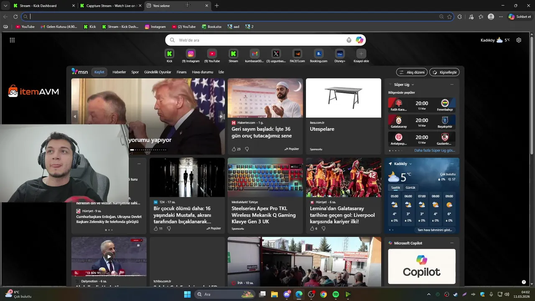
Task: Select the Saatlik weather toggle
Action: click(x=395, y=188)
